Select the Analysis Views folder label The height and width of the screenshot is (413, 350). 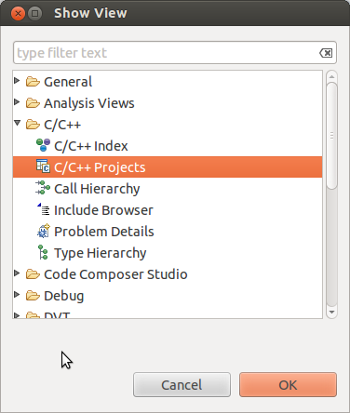[89, 103]
